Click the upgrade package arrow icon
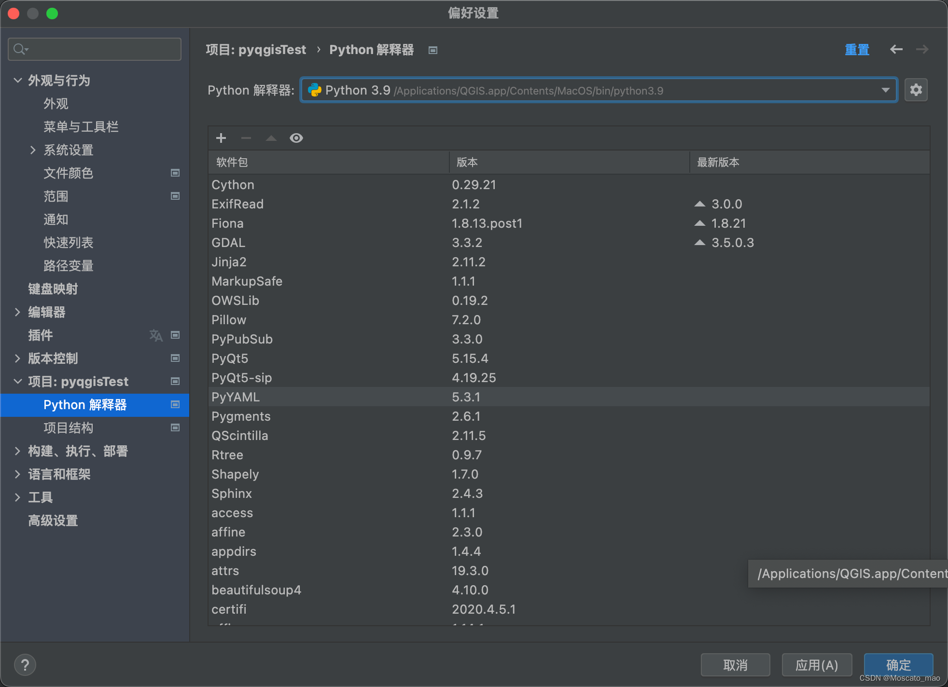948x687 pixels. click(271, 138)
